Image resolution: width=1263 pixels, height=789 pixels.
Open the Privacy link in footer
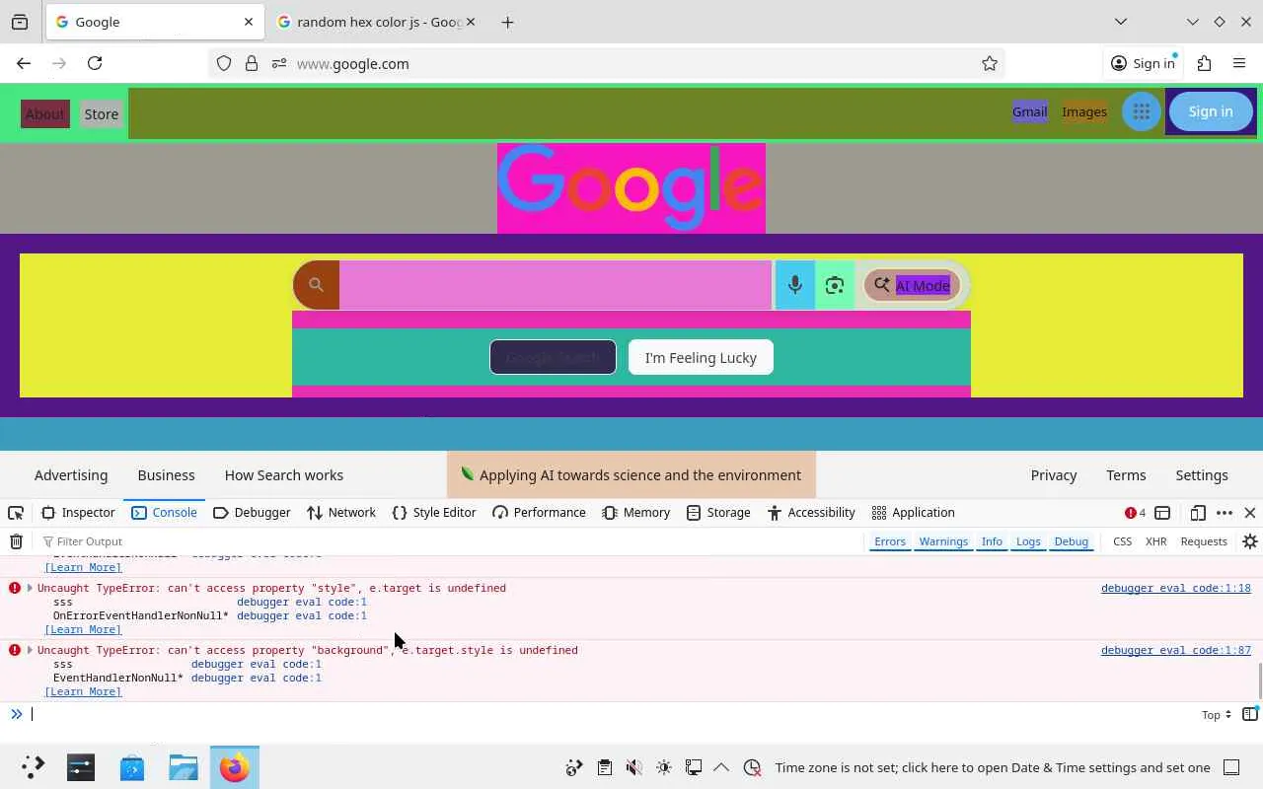(1054, 475)
